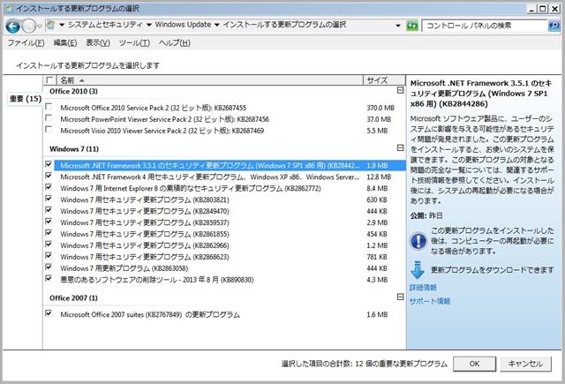Open the 編集(E) menu

pyautogui.click(x=65, y=43)
